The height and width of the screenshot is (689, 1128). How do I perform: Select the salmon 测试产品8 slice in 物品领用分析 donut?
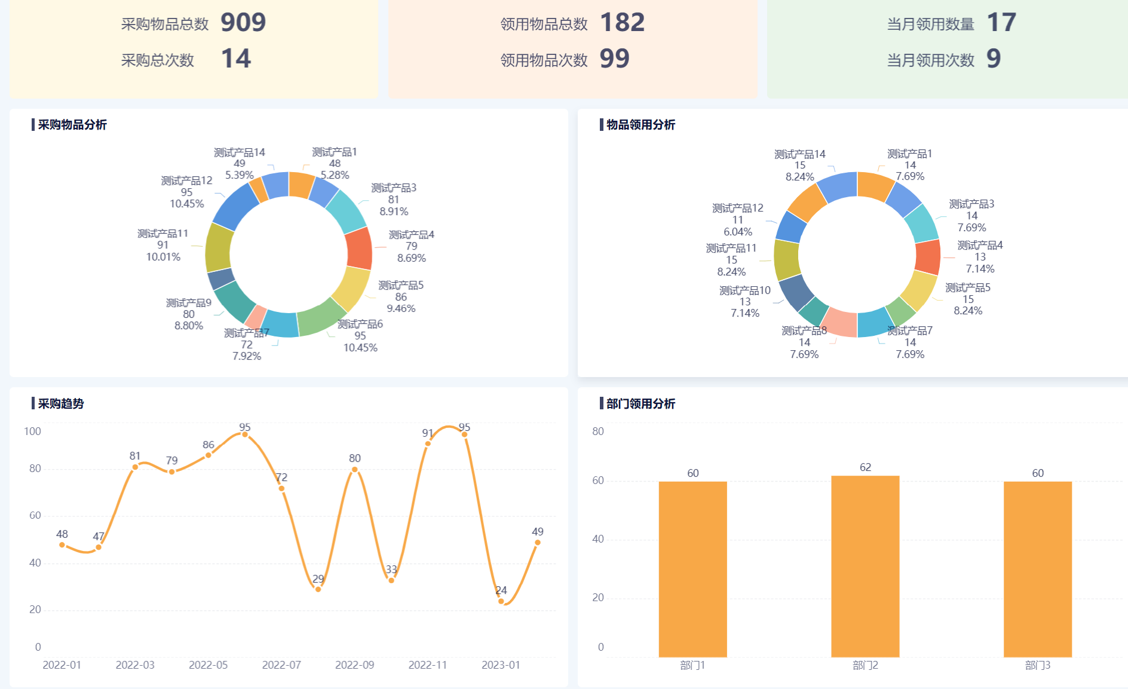(x=840, y=323)
